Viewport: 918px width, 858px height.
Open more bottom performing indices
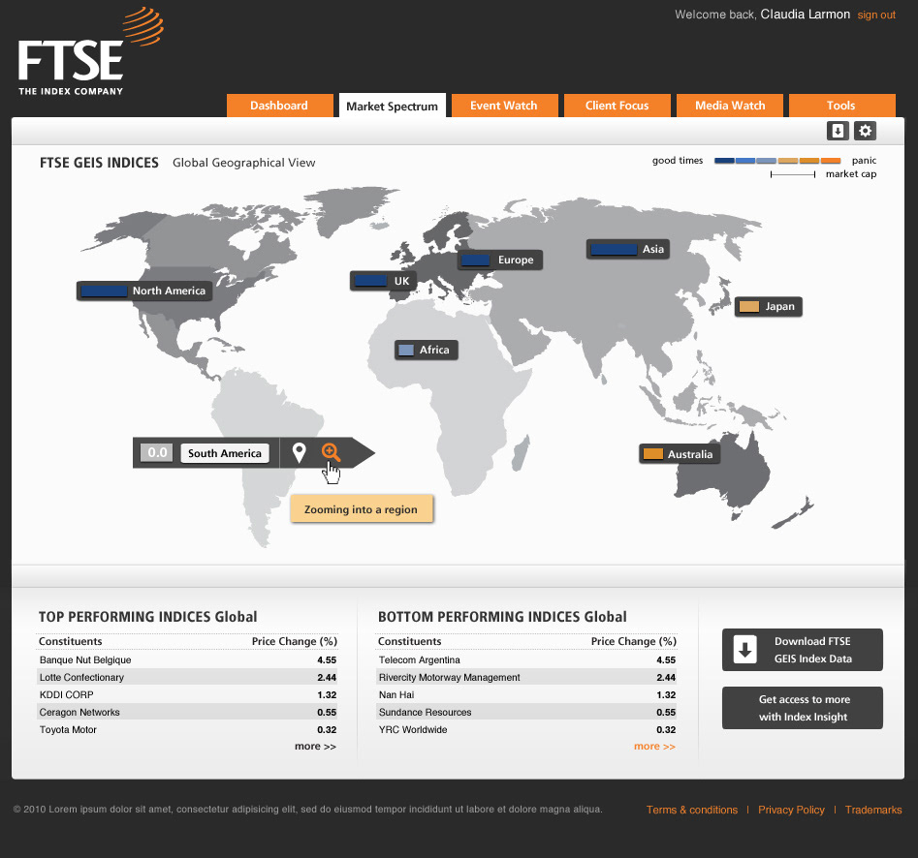(x=654, y=747)
